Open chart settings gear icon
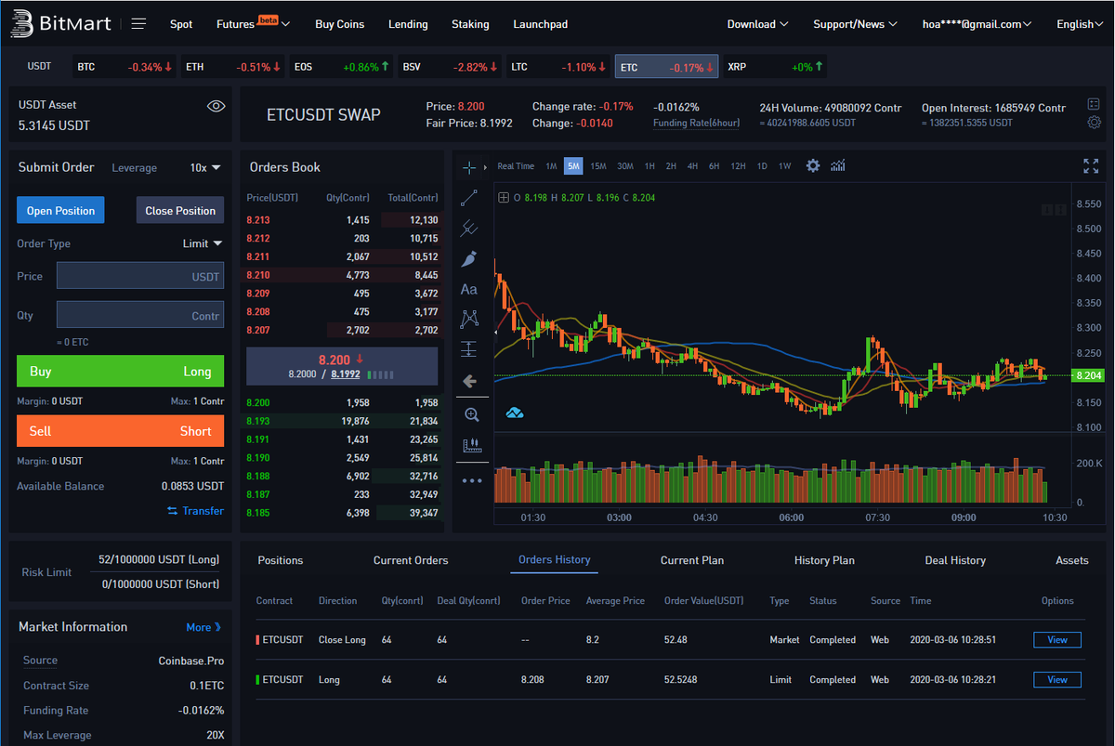Screen dimensions: 1115x746 pyautogui.click(x=813, y=165)
